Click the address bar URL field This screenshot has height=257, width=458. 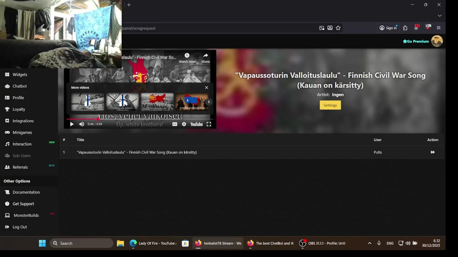pos(218,28)
